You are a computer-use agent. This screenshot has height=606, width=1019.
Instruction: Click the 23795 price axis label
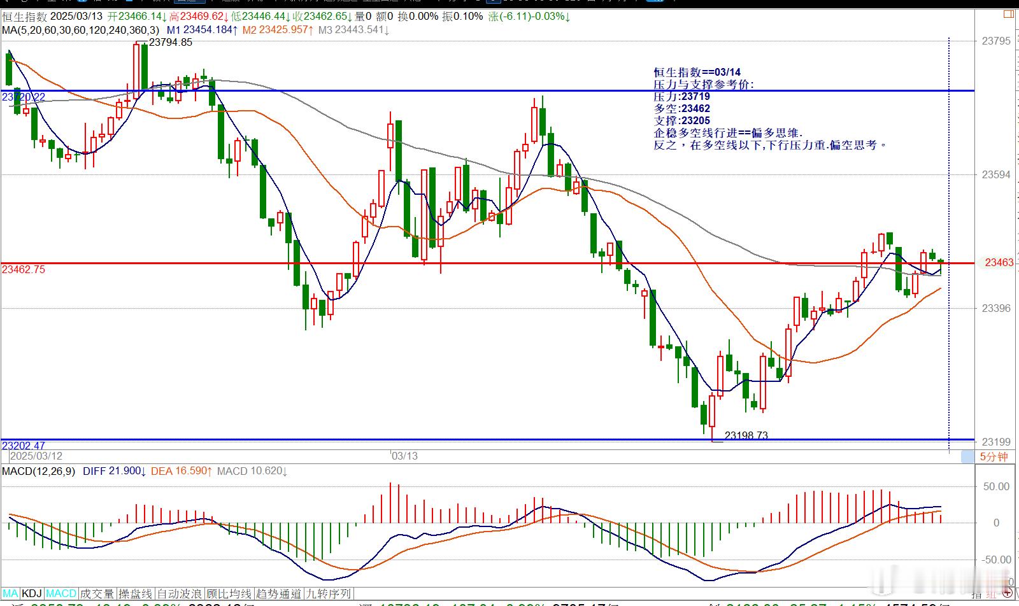pos(996,41)
